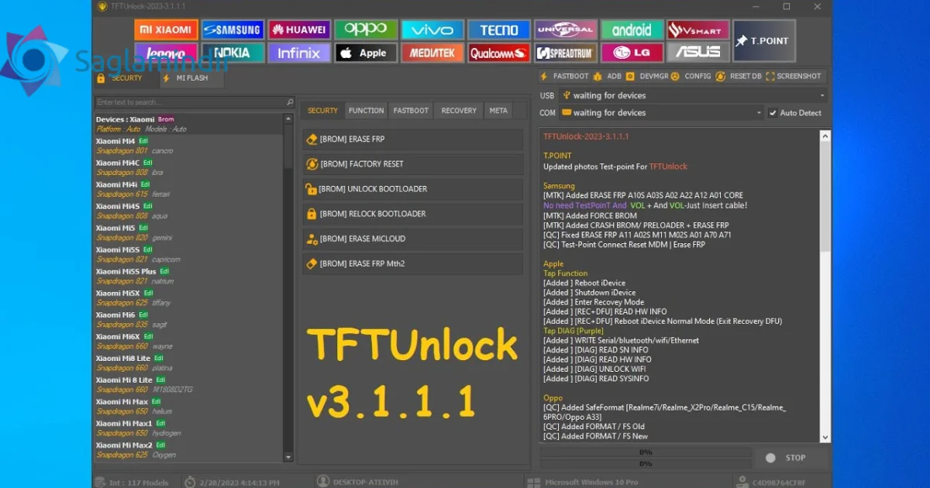Click the log panel scrollbar
930x488 pixels.
825,285
